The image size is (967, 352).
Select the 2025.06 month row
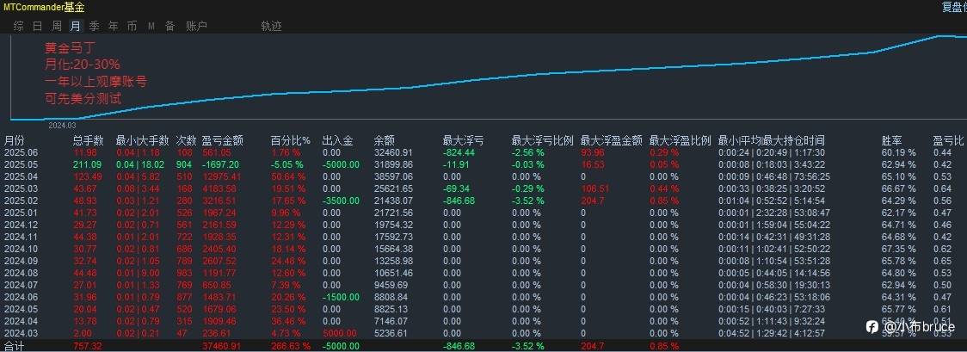(483, 153)
